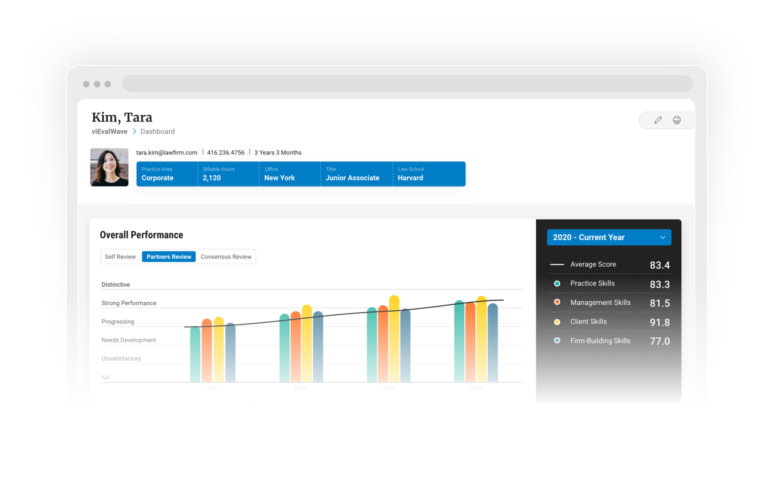774x477 pixels.
Task: Switch to the Self Review tab
Action: tap(120, 256)
